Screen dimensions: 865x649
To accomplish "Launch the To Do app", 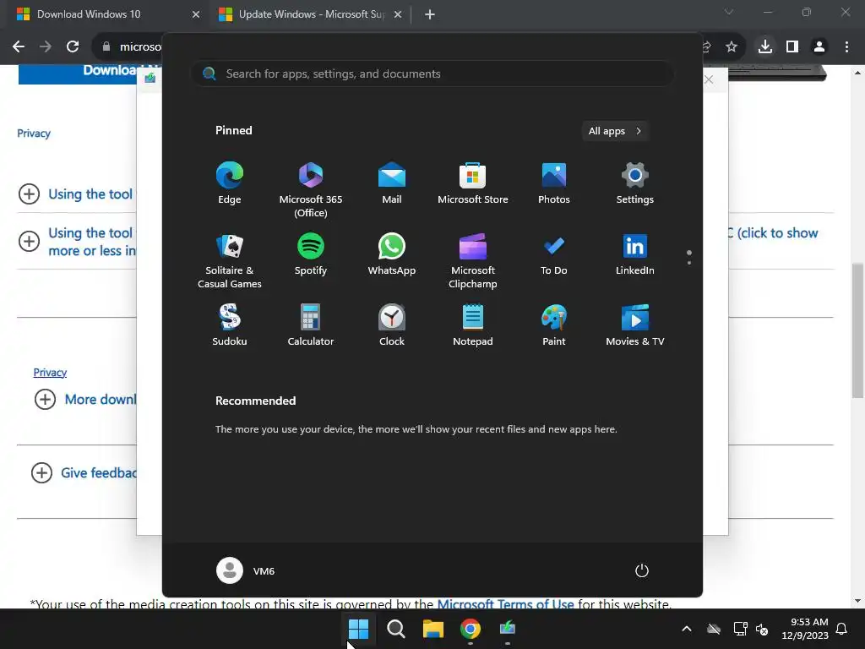I will click(554, 254).
